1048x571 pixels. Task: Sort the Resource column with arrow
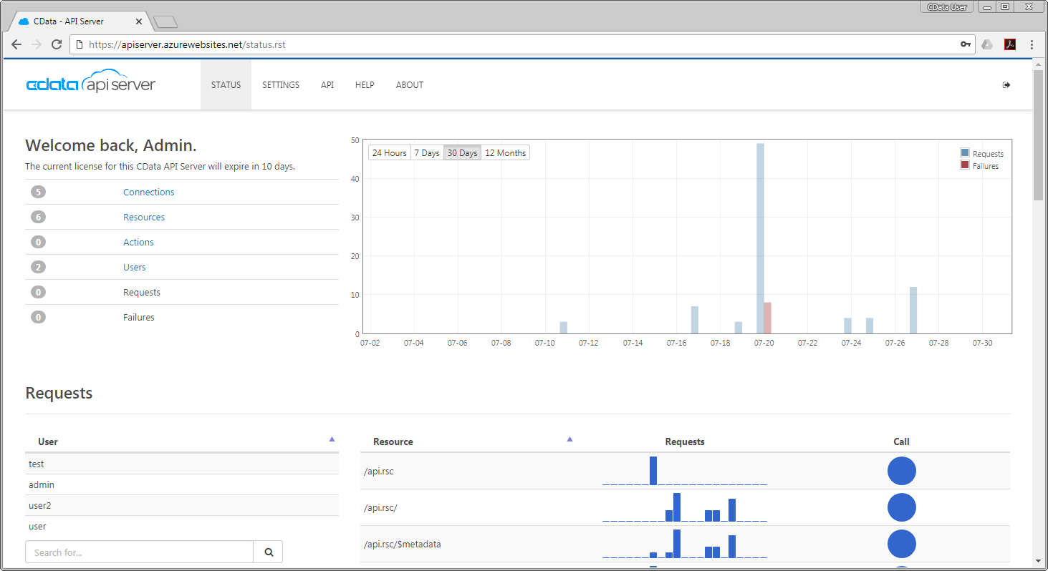click(x=569, y=439)
